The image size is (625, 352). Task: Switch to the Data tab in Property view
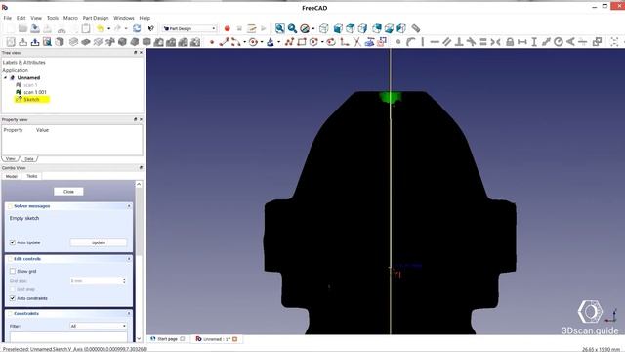pos(29,158)
